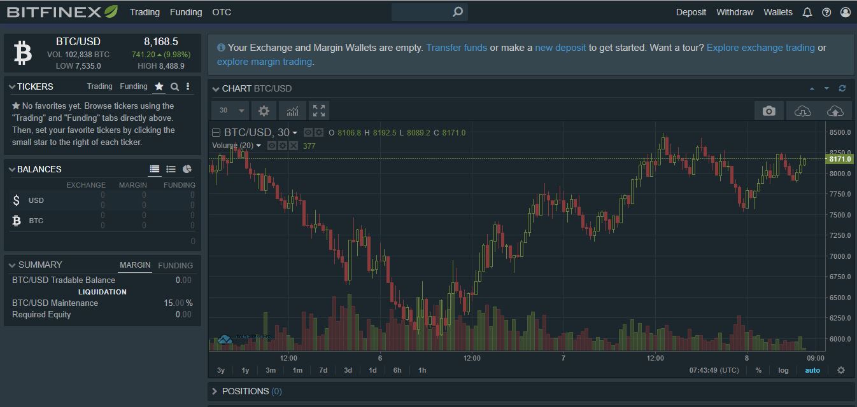Open the notifications bell
857x407 pixels.
(x=807, y=12)
